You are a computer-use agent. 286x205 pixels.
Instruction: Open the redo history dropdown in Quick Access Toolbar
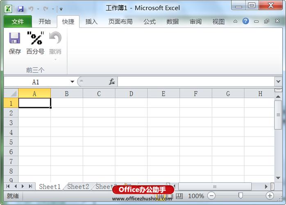tap(53, 9)
